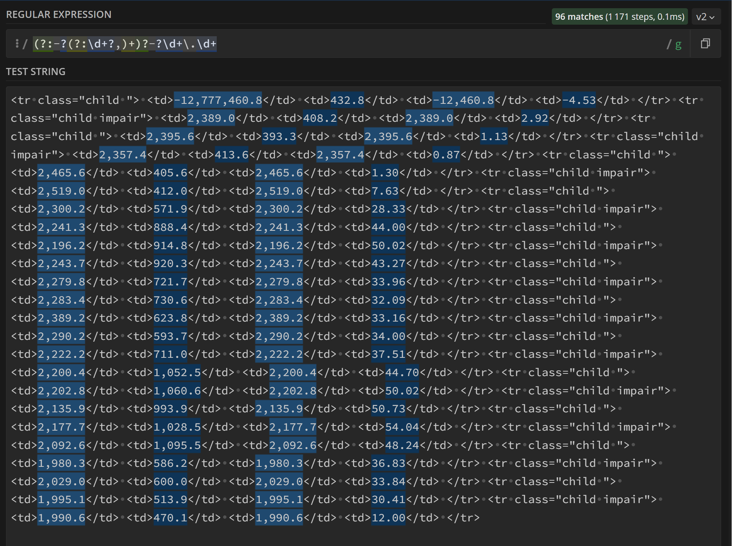Click the highlighted match 1,052.5
The width and height of the screenshot is (732, 546).
(177, 372)
